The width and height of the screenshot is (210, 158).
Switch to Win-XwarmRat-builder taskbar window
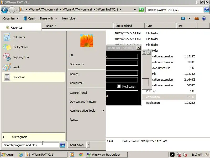pos(107,155)
